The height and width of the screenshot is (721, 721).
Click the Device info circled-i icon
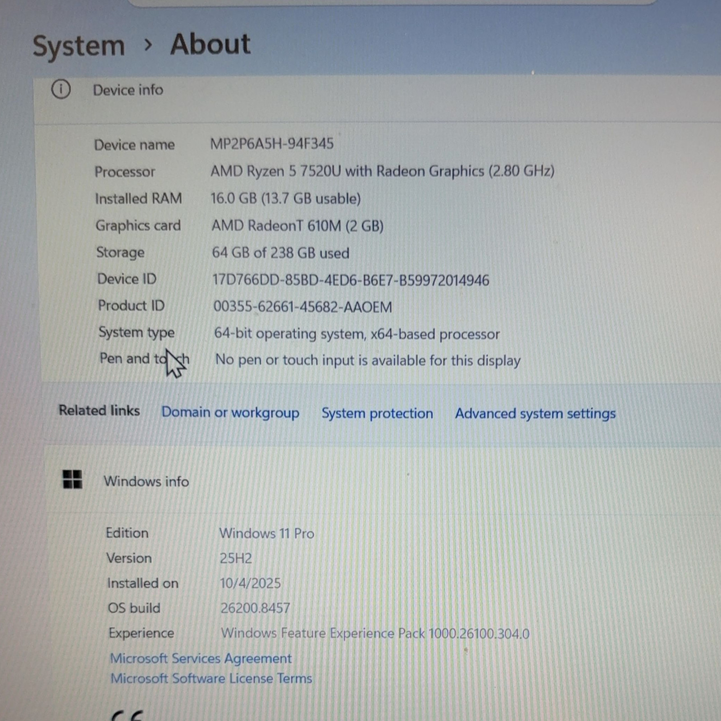tap(61, 89)
